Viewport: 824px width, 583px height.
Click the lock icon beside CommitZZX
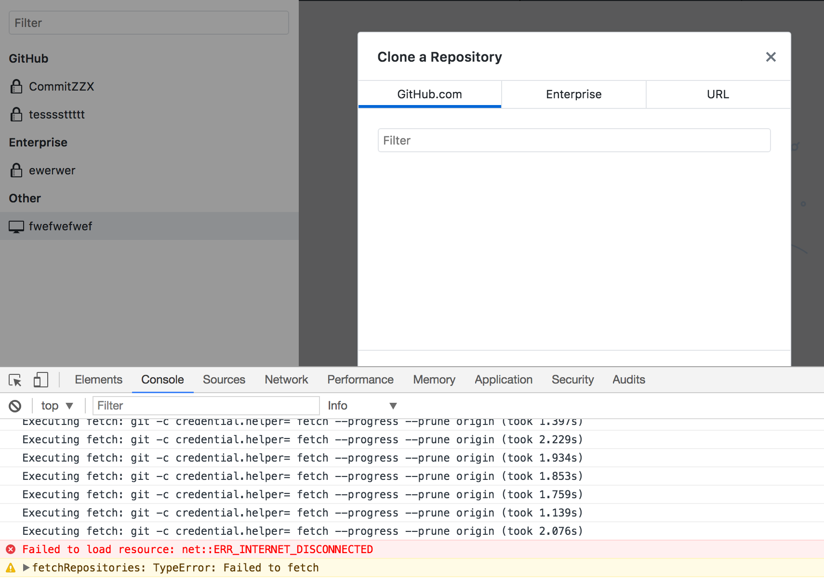click(16, 87)
